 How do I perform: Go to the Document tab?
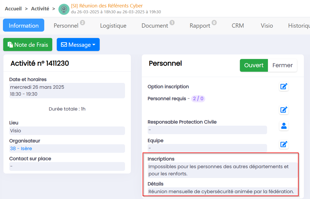point(155,26)
